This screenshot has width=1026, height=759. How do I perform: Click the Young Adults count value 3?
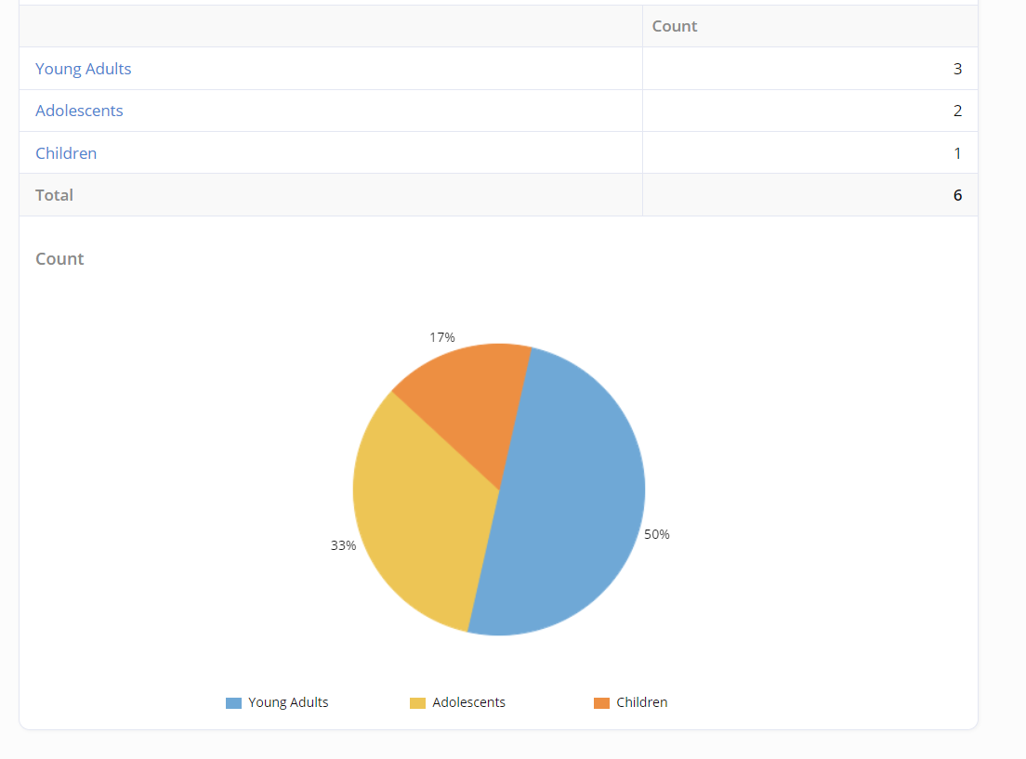(956, 69)
